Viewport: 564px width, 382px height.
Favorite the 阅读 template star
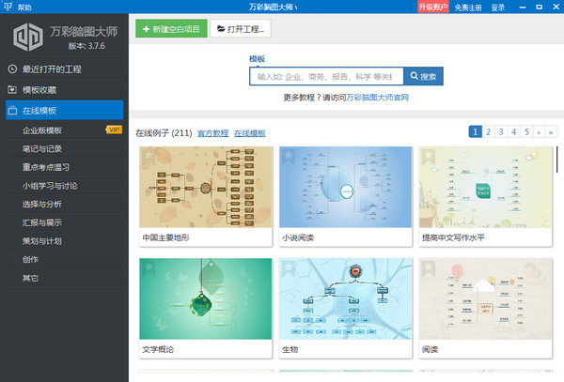click(428, 267)
